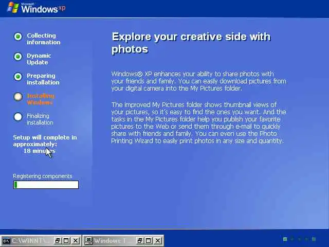
Task: Click the "Setup will complete in approximately:" text
Action: (x=45, y=140)
